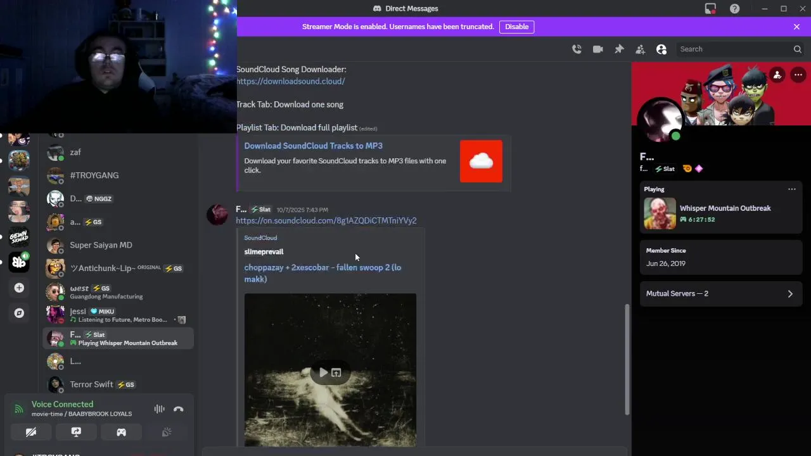Click the pink Nitro profile badge
The width and height of the screenshot is (811, 456).
[x=699, y=169]
